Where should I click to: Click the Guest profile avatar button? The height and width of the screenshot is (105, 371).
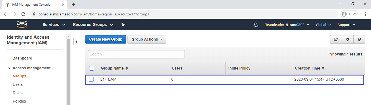[350, 14]
